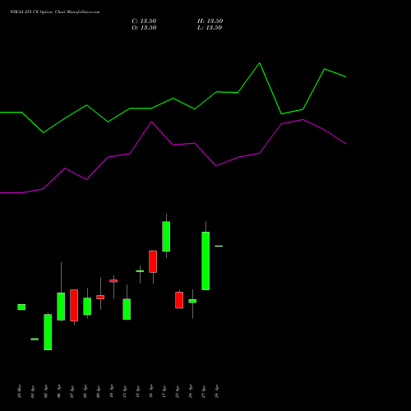Select the close value "C: 13.50"
This screenshot has height=411, width=411.
coord(144,21)
